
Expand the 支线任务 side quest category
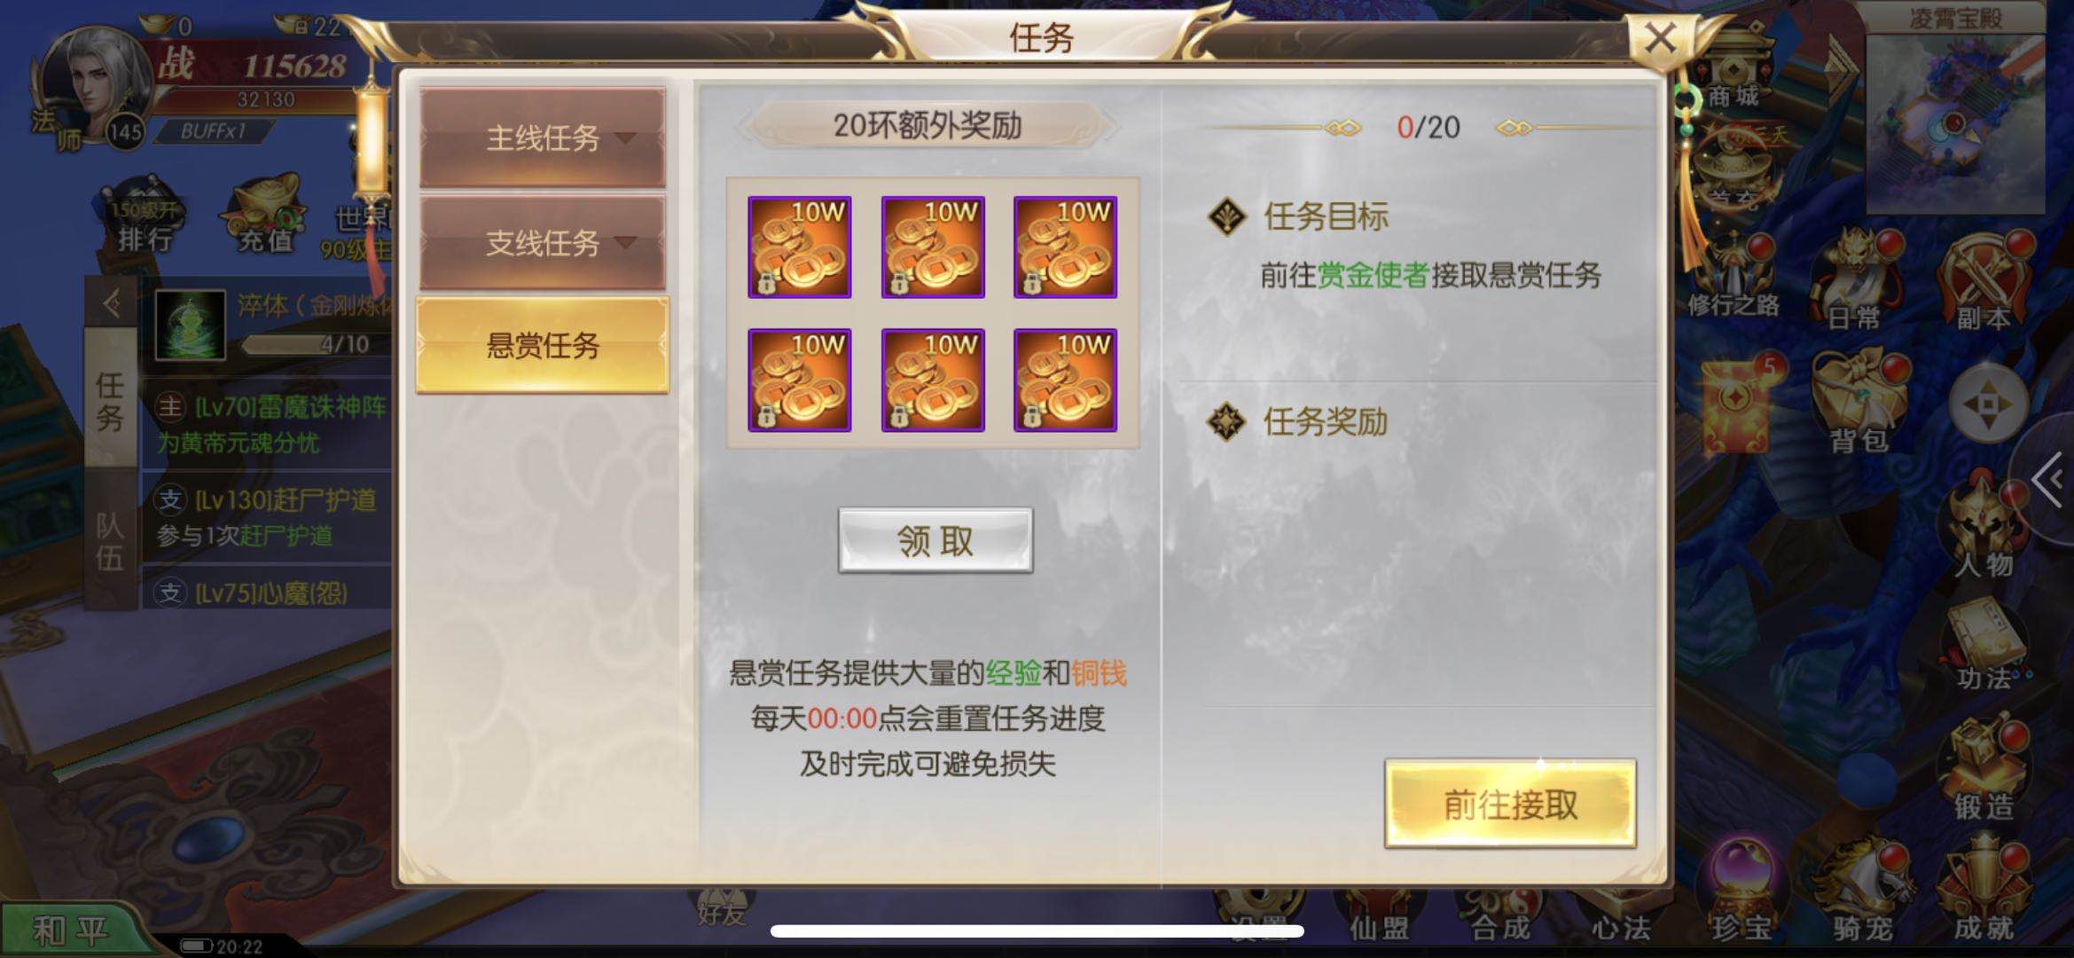(543, 242)
